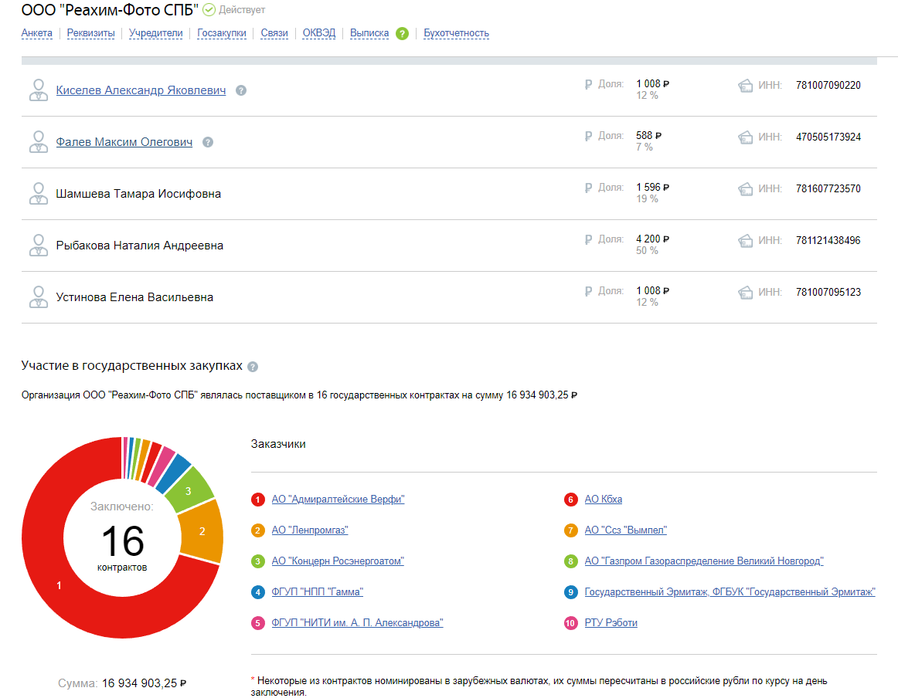898x698 pixels.
Task: Open the Выписка tab
Action: click(x=369, y=33)
